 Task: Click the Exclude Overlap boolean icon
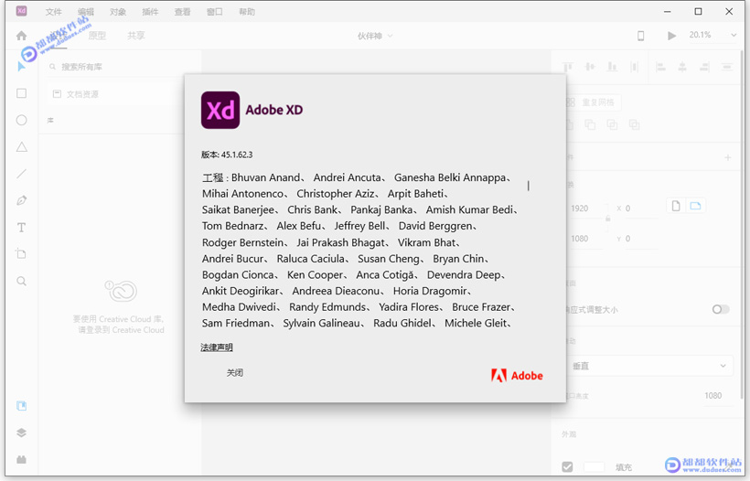634,124
